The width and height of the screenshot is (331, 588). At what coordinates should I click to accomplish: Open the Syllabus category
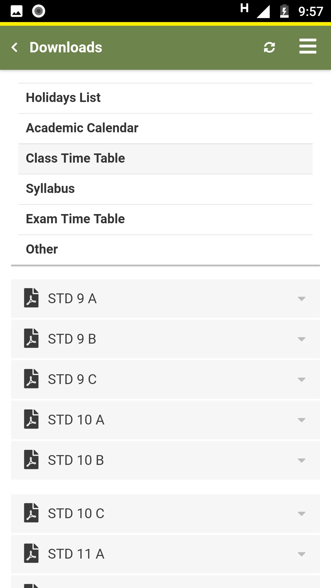click(165, 189)
